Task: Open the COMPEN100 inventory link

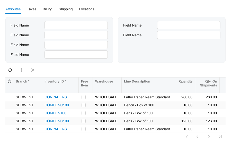Action: coord(55,113)
